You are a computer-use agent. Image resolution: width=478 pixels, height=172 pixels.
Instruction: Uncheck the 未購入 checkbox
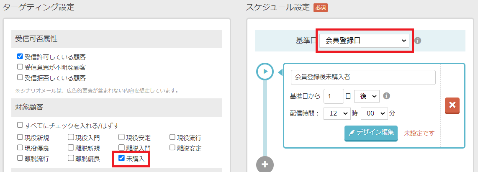pos(121,158)
